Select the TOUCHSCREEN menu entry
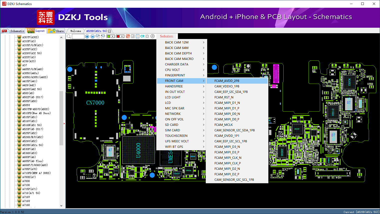Image resolution: width=380 pixels, height=214 pixels. tap(182, 136)
